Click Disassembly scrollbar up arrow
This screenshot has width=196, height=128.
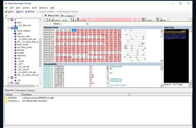click(x=161, y=67)
